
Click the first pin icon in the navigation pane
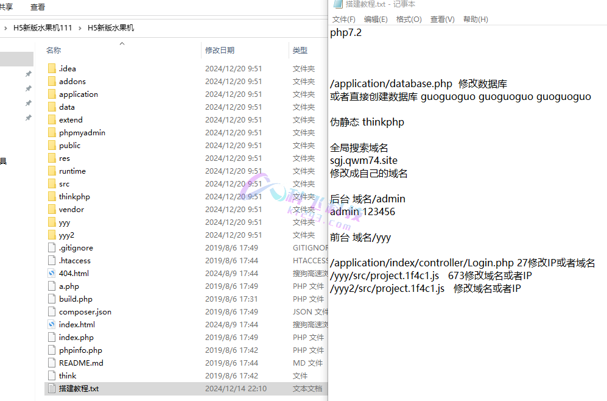click(28, 74)
